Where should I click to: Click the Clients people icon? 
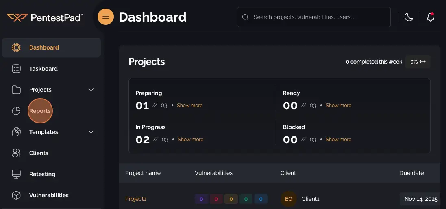(16, 153)
